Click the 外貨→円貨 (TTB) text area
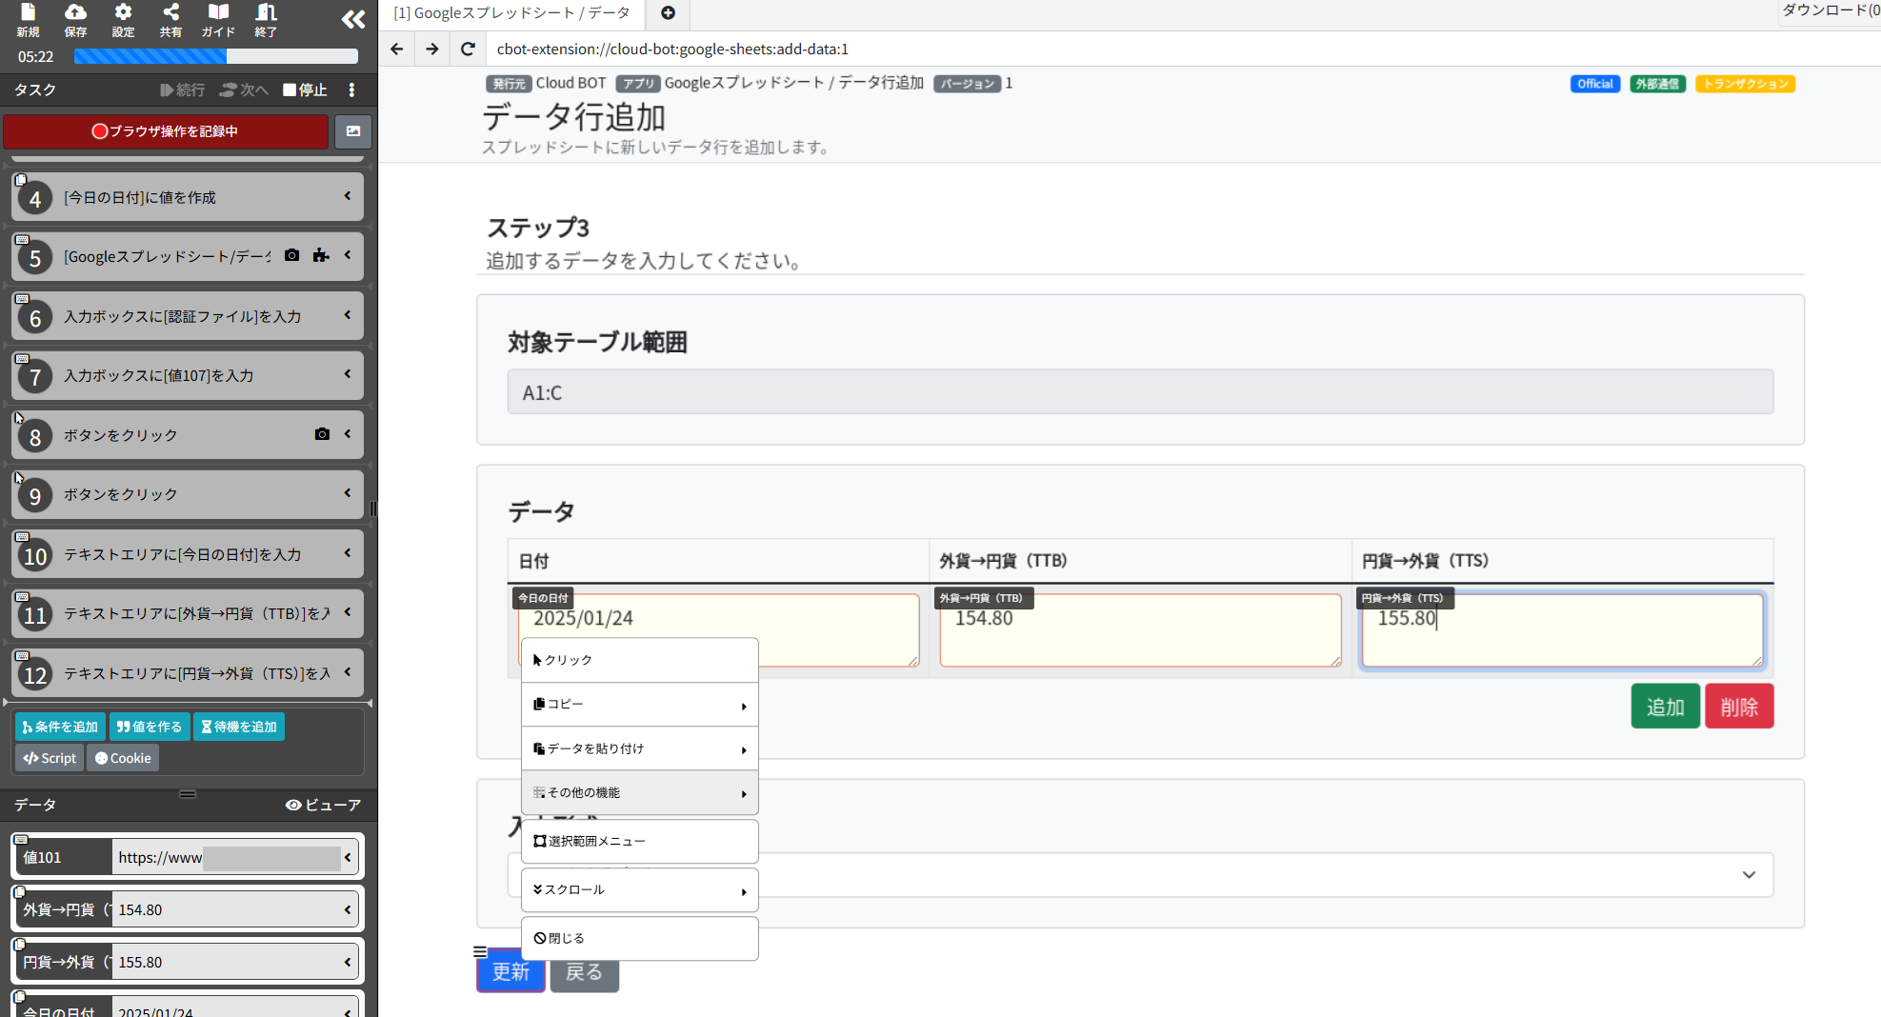The height and width of the screenshot is (1017, 1881). [1140, 630]
